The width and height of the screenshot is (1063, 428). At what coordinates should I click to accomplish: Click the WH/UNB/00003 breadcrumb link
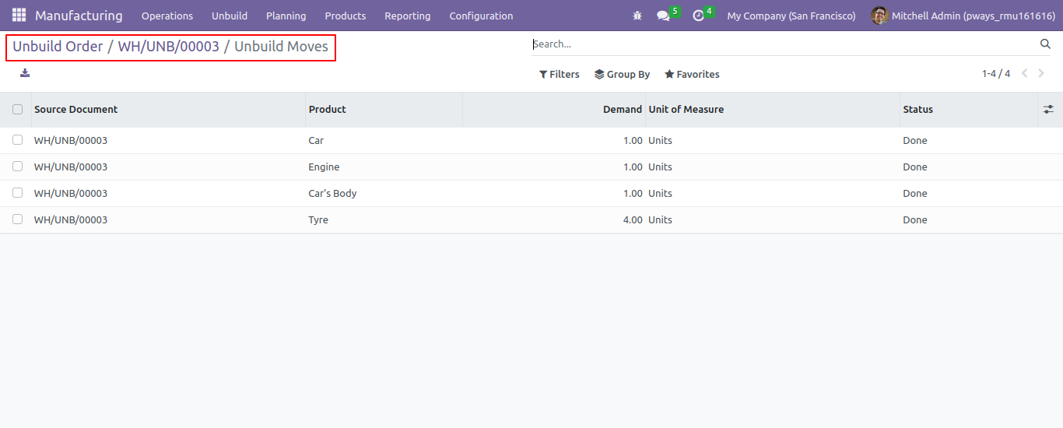pos(169,47)
